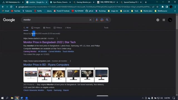This screenshot has width=178, height=100.
Task: Open Portal CIT Institute bookmark
Action: click(x=62, y=11)
